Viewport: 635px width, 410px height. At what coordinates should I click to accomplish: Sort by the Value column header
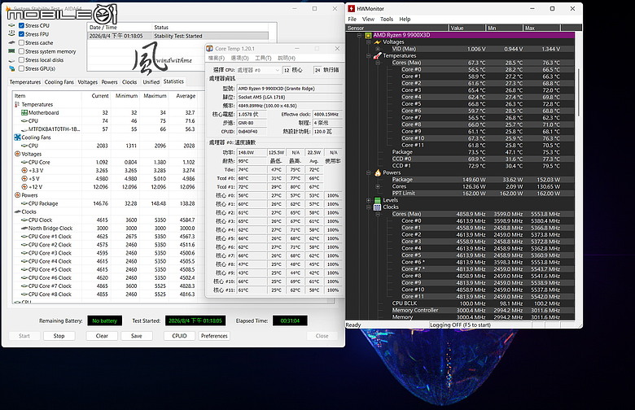tap(467, 28)
